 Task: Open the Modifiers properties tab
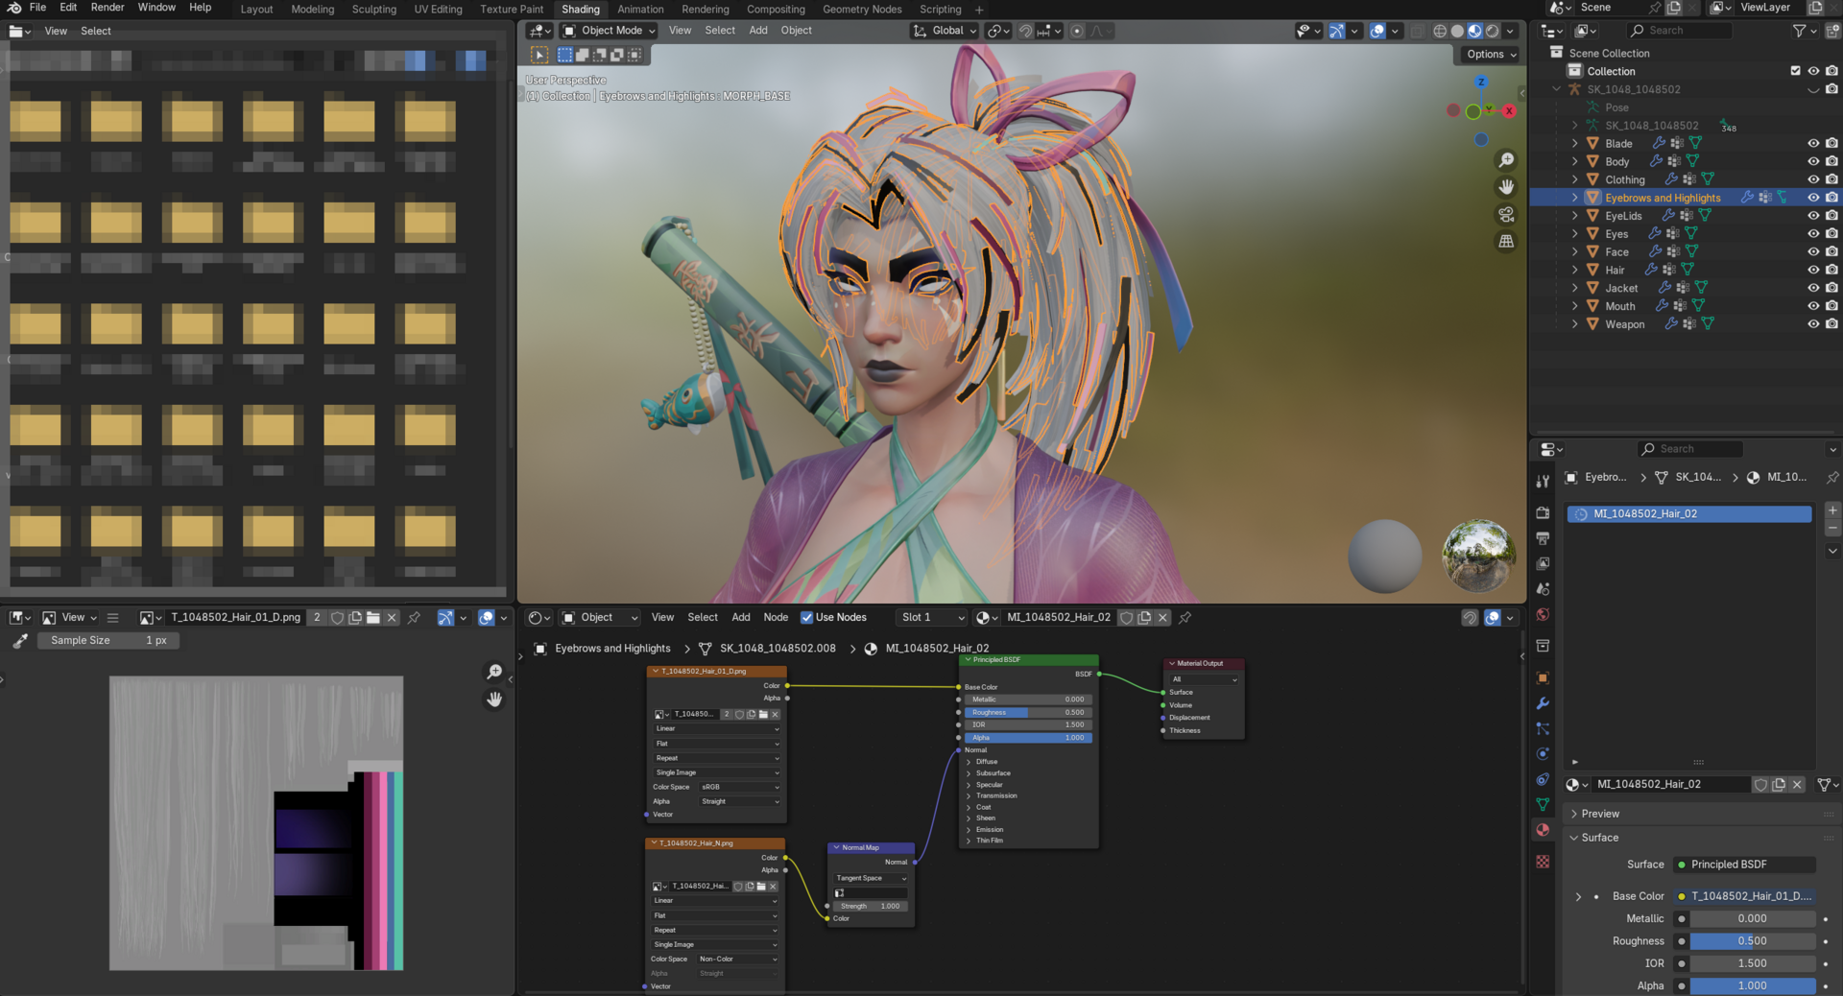click(1543, 703)
